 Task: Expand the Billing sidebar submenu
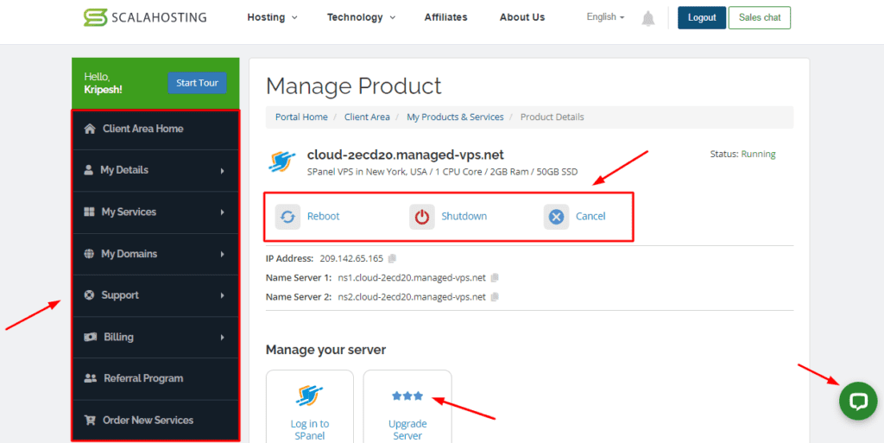155,337
